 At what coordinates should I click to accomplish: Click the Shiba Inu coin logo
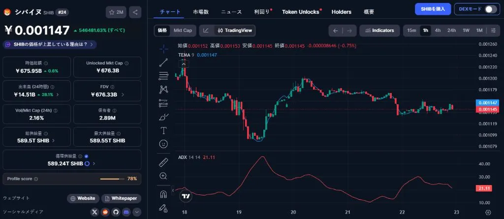[6, 12]
